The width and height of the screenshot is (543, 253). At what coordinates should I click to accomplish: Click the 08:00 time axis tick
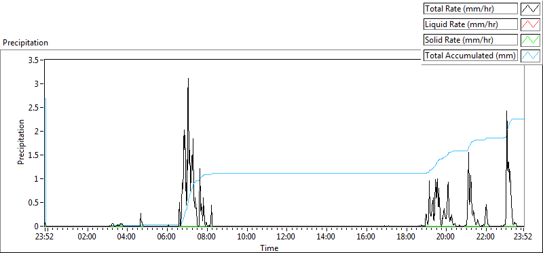tap(207, 237)
